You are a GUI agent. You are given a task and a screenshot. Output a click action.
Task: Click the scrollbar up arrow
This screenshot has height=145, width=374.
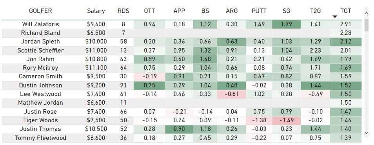coord(367,11)
